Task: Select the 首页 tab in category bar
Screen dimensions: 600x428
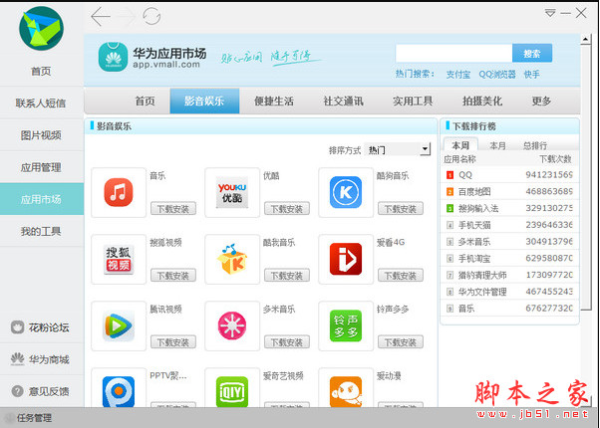Action: click(x=145, y=102)
